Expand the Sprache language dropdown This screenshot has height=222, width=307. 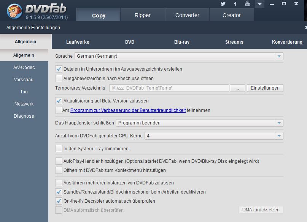[279, 56]
